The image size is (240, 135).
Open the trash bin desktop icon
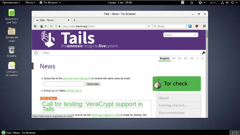point(12,52)
